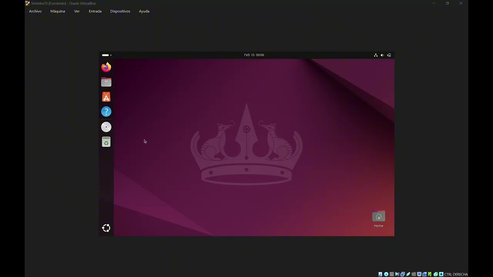The width and height of the screenshot is (493, 277).
Task: Show Applications using the Ubuntu logo button
Action: tap(106, 228)
